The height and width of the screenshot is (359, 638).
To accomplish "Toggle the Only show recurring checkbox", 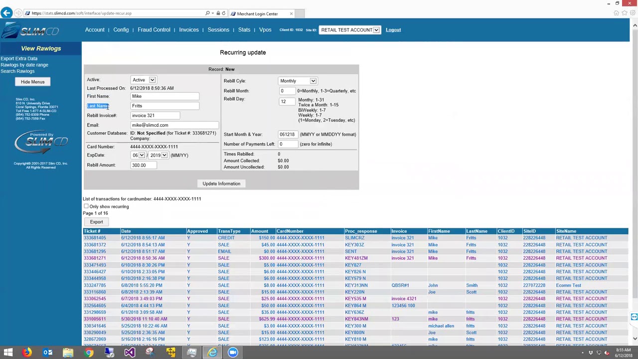I will click(86, 206).
